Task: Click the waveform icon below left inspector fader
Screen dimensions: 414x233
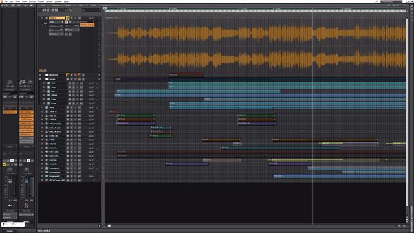Action: [x=10, y=205]
